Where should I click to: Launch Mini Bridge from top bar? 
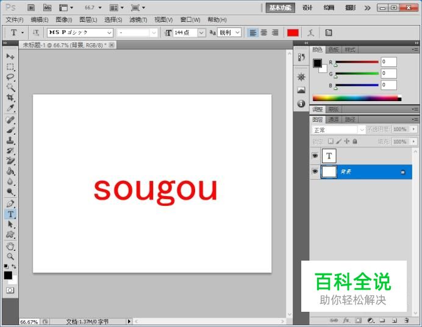(48, 8)
